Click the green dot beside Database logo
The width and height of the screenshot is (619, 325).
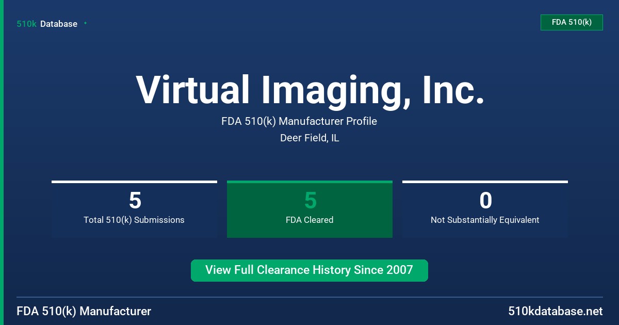click(85, 23)
